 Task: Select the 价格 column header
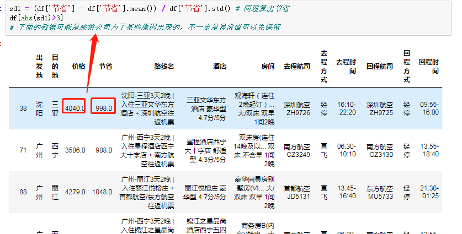tap(79, 67)
